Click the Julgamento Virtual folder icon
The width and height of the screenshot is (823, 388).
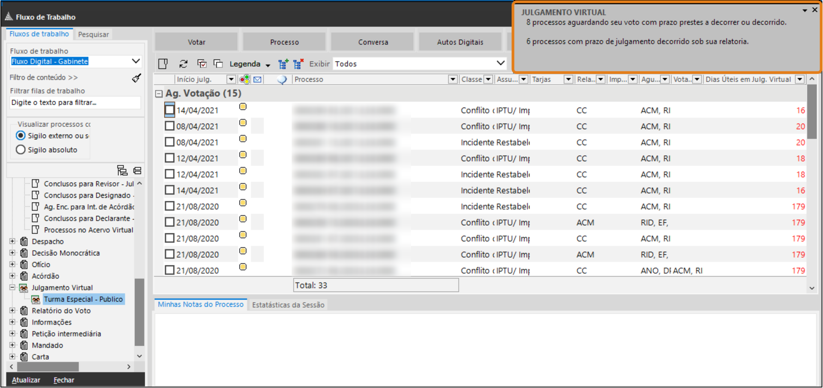pyautogui.click(x=24, y=288)
